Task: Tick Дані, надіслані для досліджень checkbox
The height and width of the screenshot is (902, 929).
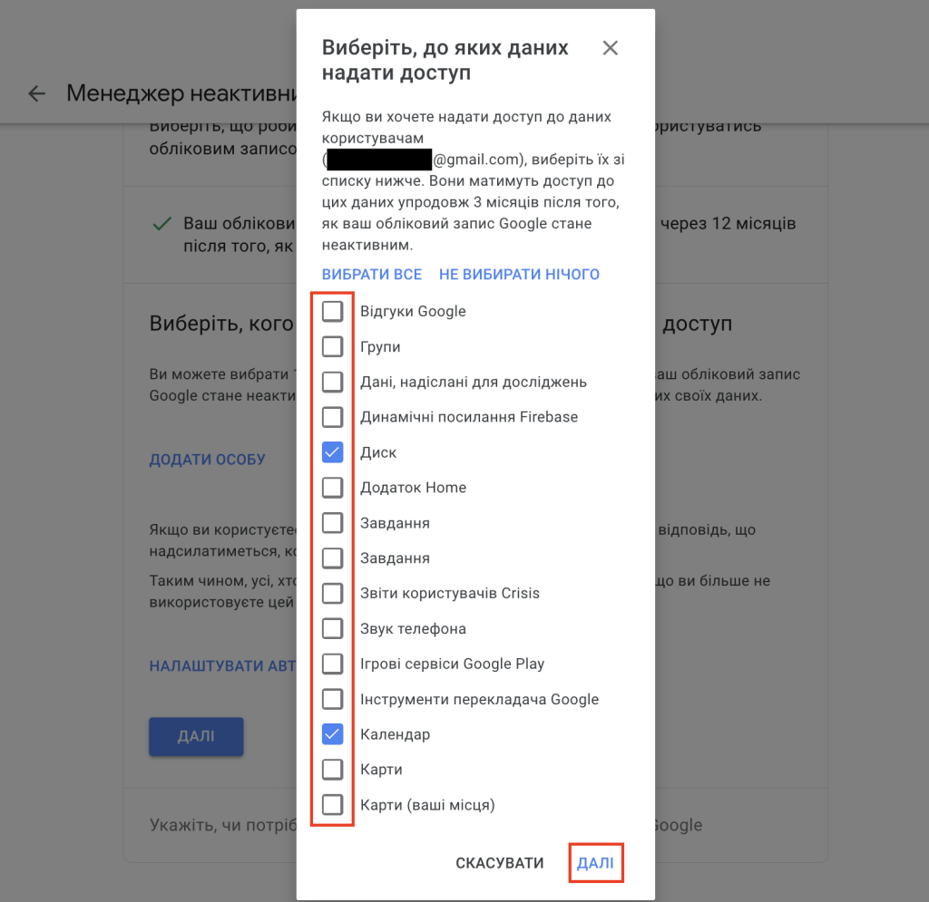Action: pos(332,382)
